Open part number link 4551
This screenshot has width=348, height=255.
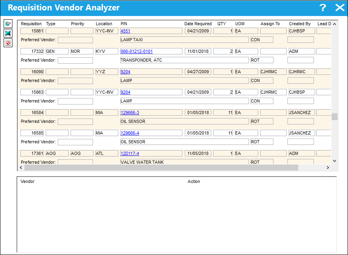pyautogui.click(x=125, y=31)
